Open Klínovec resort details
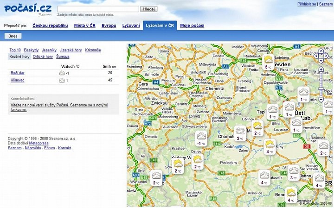This screenshot has height=208, width=334. click(18, 80)
